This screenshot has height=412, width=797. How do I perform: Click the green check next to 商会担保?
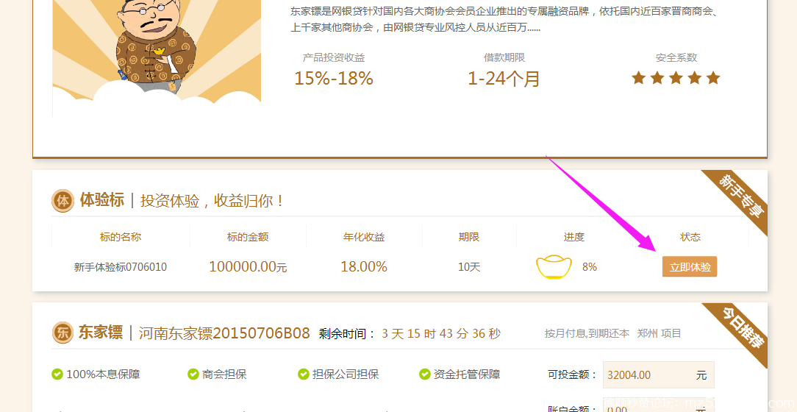[193, 374]
